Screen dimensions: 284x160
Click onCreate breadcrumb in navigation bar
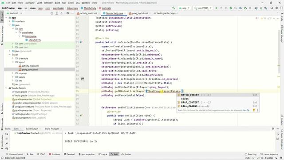pos(106,8)
